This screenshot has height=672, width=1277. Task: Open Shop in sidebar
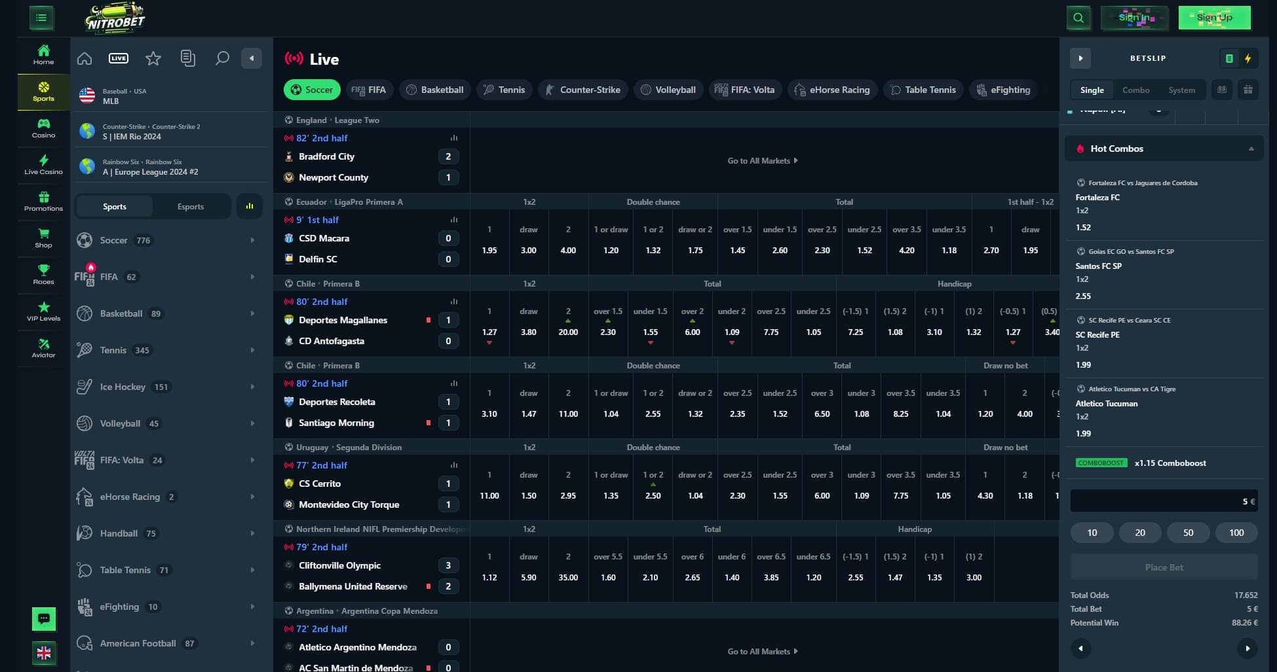[43, 238]
